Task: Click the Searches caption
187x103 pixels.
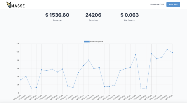Action: click(93, 20)
